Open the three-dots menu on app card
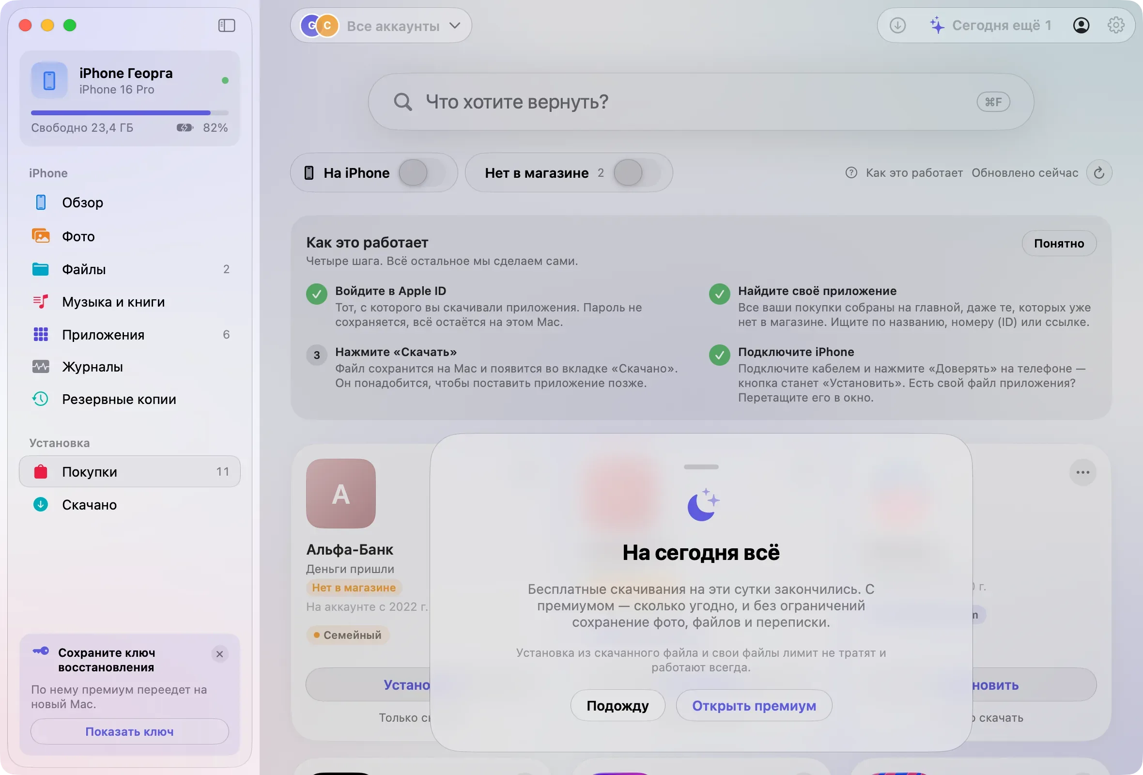The height and width of the screenshot is (775, 1143). point(1083,473)
